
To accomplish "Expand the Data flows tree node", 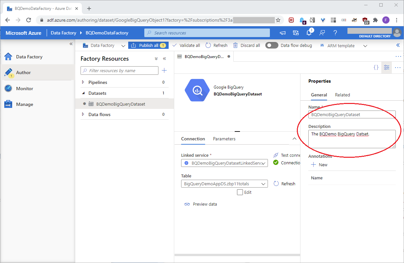I will click(x=83, y=114).
